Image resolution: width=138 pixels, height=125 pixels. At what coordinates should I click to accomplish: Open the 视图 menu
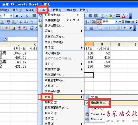4,10
